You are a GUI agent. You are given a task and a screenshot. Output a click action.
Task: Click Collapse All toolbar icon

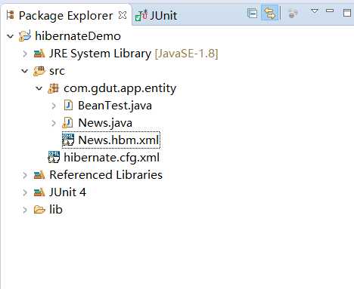252,14
